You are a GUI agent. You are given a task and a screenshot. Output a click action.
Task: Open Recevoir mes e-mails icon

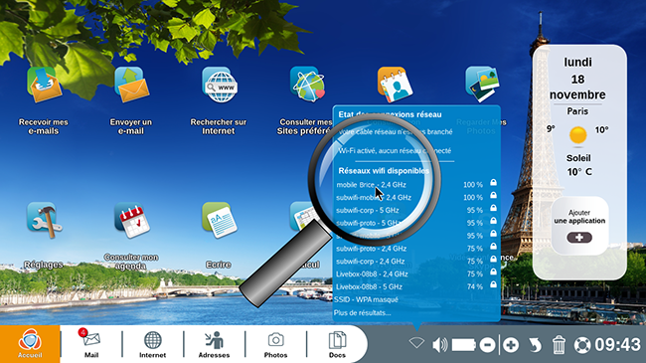tap(44, 86)
